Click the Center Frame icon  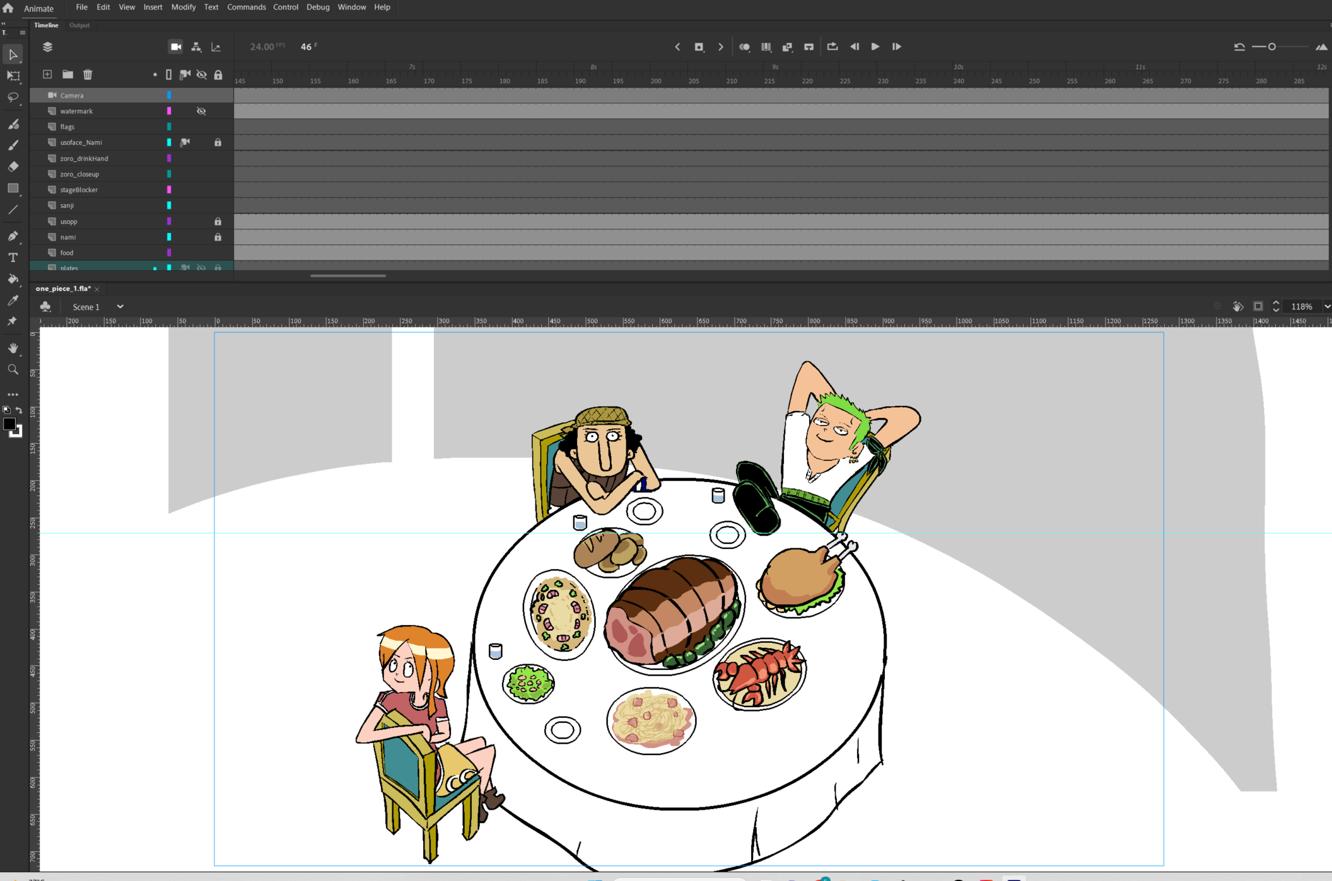point(809,47)
